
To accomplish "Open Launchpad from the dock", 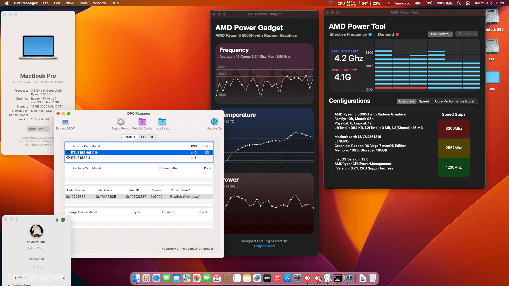I will coord(146,278).
